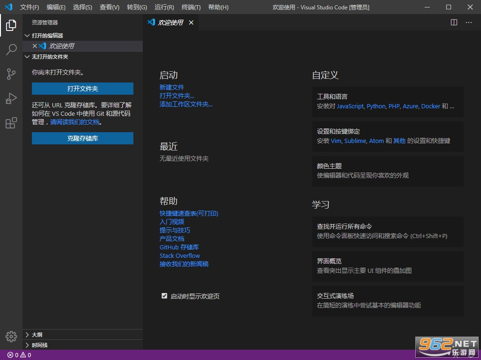This screenshot has width=481, height=360.
Task: Click the 新建文件 link
Action: tap(172, 87)
